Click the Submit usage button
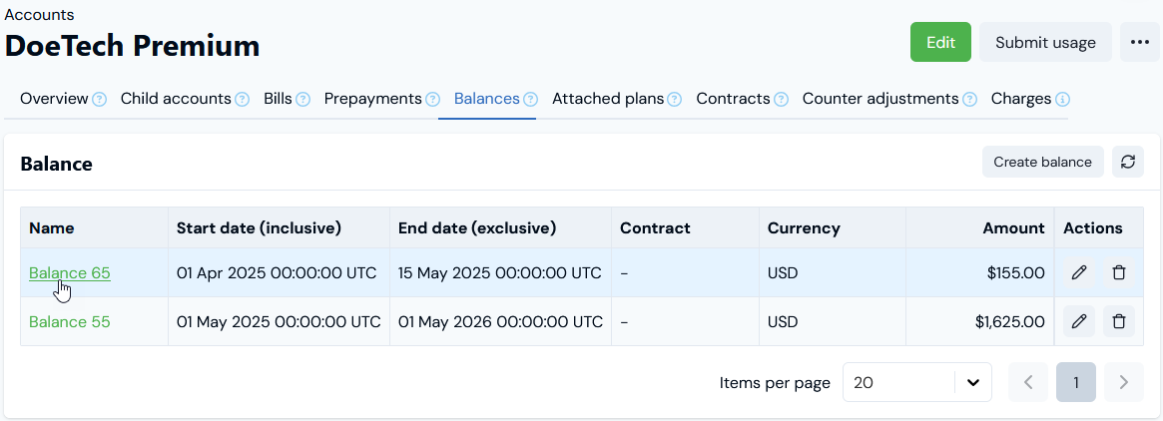This screenshot has height=421, width=1163. [x=1045, y=42]
